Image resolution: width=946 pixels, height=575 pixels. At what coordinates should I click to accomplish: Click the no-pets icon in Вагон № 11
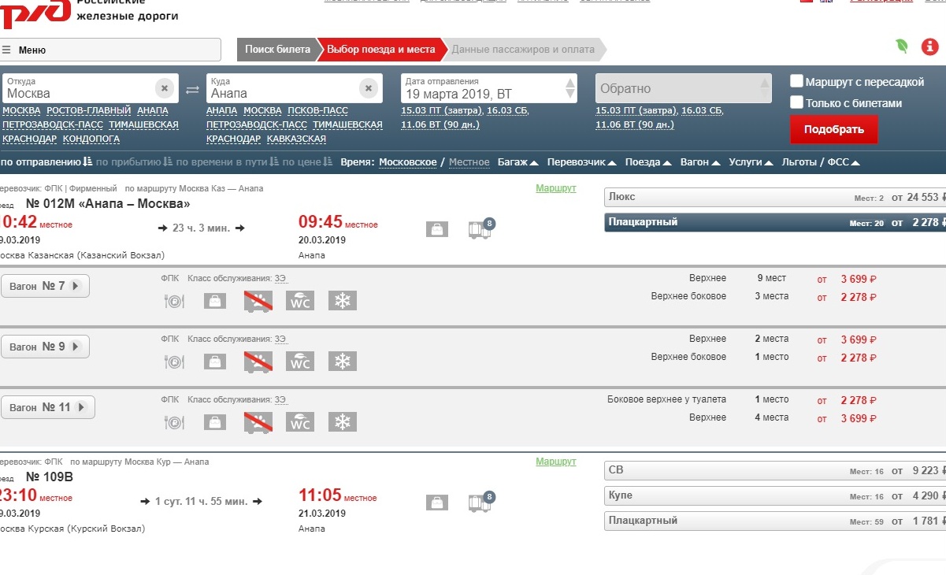258,422
